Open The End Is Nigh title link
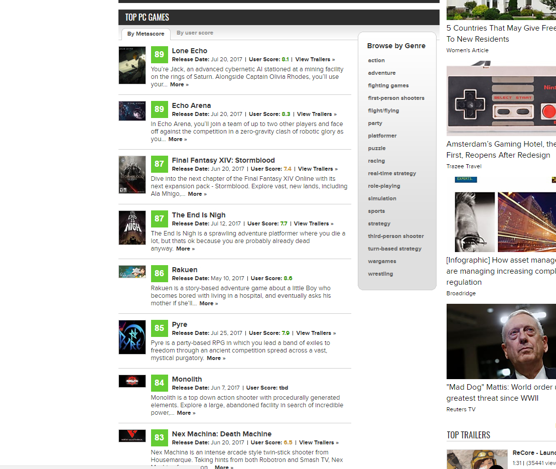Viewport: 556px width, 469px height. coord(199,215)
